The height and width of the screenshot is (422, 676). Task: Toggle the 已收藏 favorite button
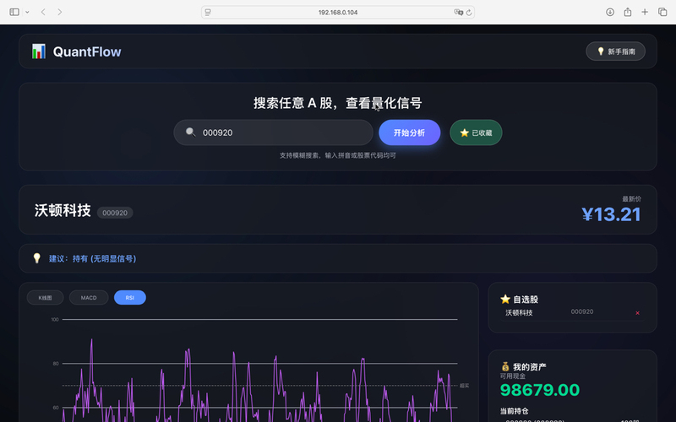(x=476, y=133)
